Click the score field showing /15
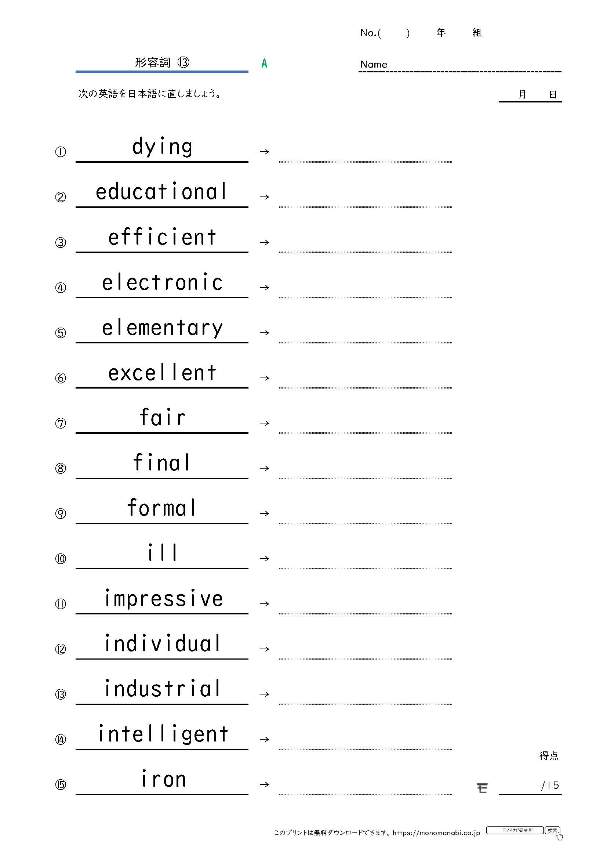Image resolution: width=607 pixels, height=859 pixels. point(530,786)
